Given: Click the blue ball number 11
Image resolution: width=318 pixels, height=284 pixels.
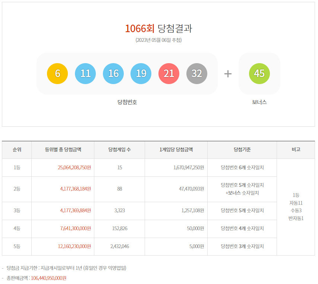Looking at the screenshot, I should [85, 74].
